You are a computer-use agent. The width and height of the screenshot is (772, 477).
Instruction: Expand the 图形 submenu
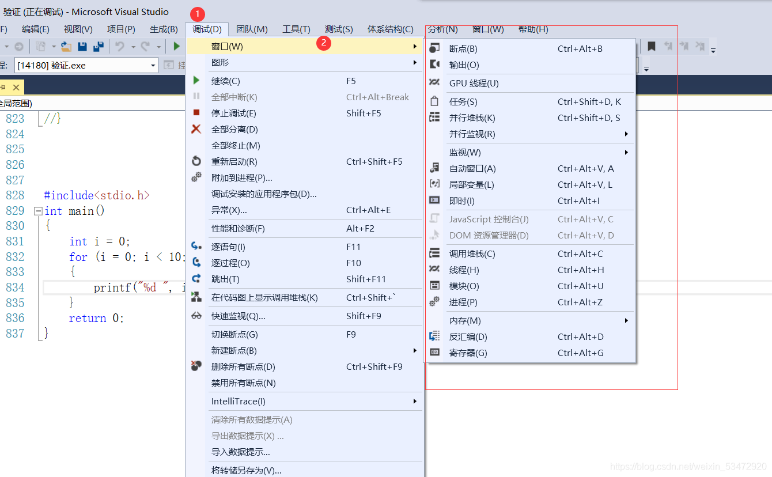[x=305, y=62]
